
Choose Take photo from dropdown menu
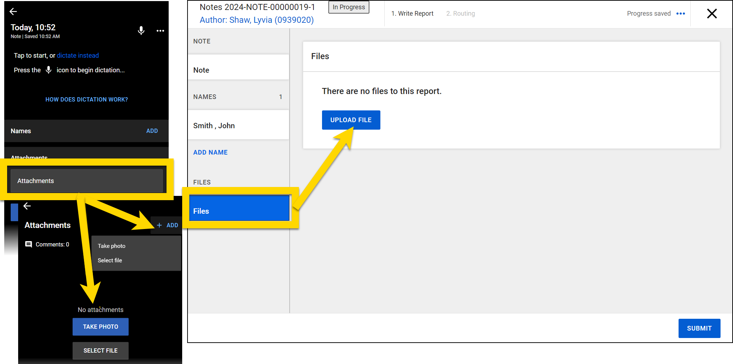tap(112, 246)
